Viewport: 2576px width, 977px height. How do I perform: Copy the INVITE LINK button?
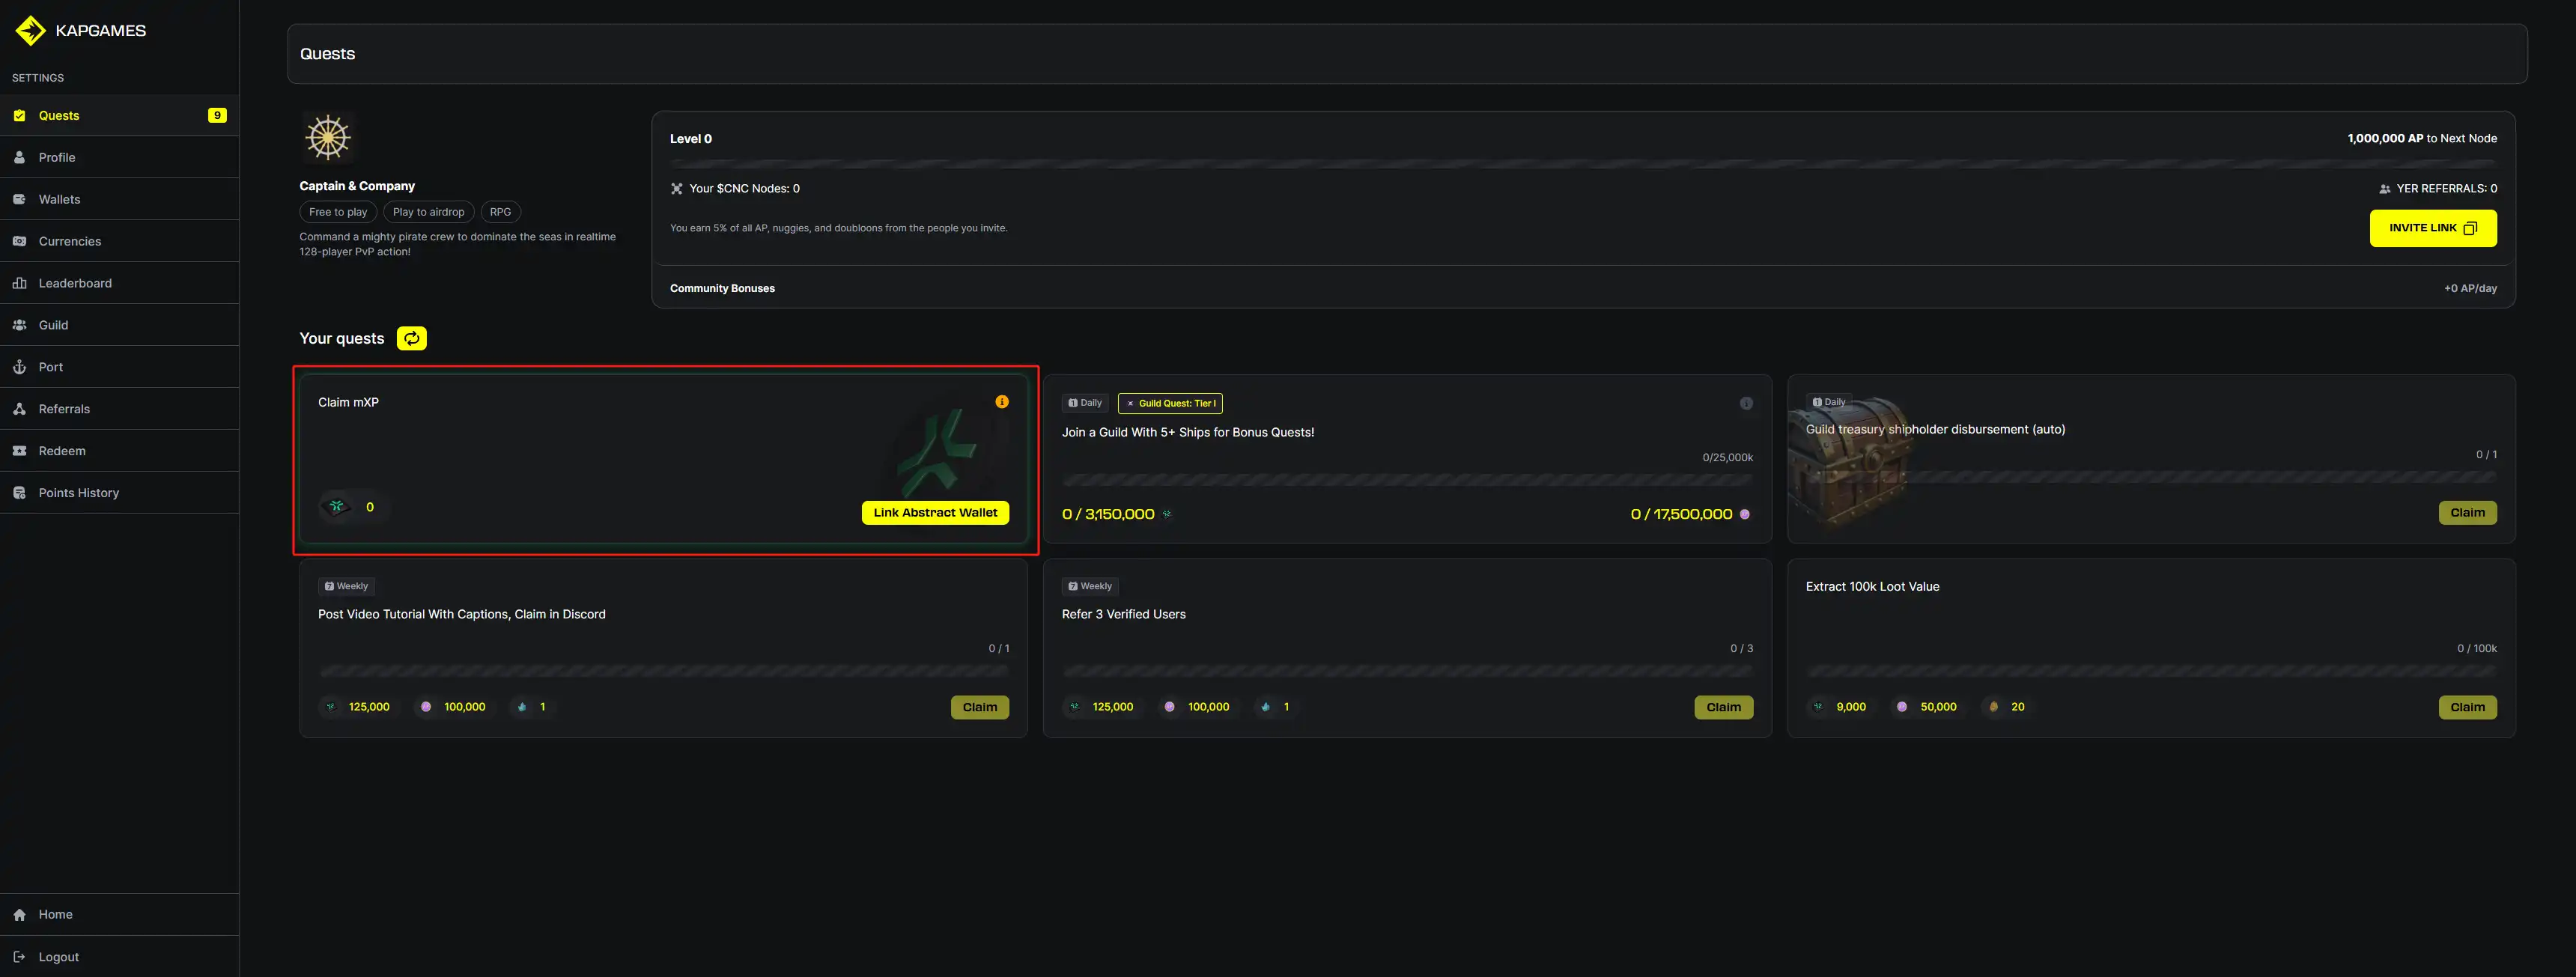tap(2432, 228)
